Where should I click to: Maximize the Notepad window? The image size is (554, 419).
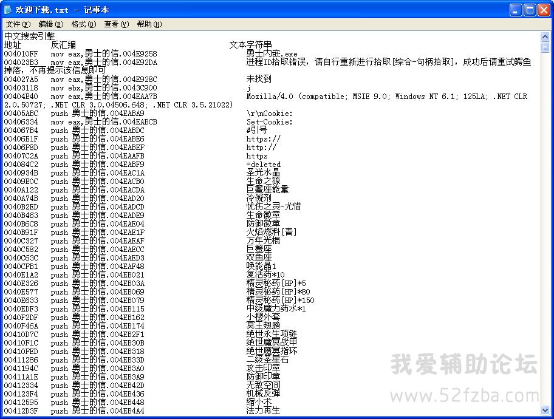pyautogui.click(x=530, y=10)
